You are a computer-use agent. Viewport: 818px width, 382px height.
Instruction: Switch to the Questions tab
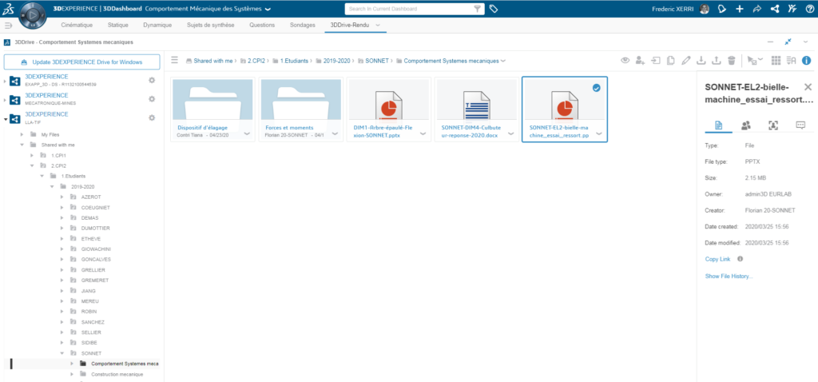262,25
